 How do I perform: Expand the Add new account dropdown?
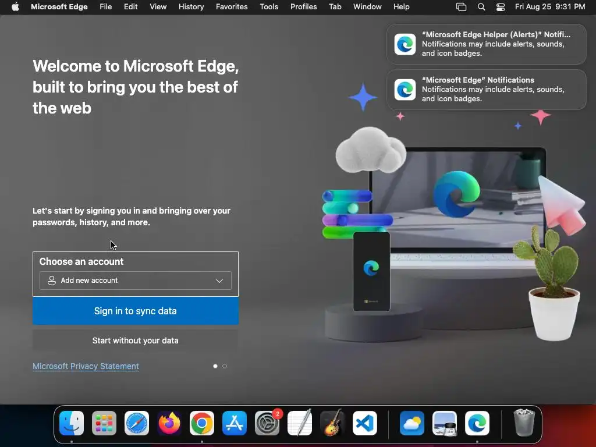click(x=135, y=281)
